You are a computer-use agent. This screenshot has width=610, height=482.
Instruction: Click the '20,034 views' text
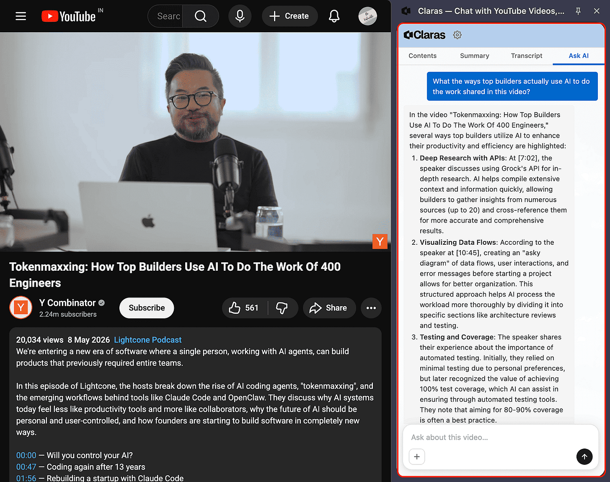[x=40, y=340]
